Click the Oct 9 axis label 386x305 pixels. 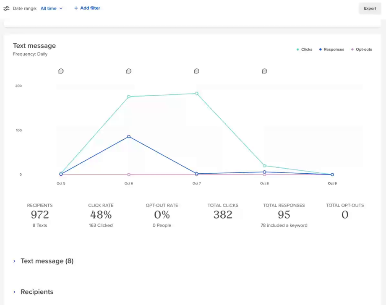click(x=332, y=183)
